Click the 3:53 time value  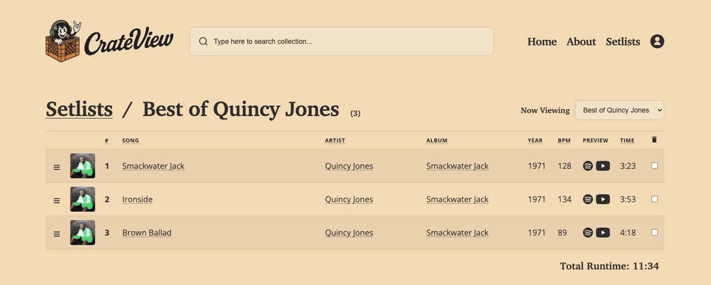tap(628, 199)
